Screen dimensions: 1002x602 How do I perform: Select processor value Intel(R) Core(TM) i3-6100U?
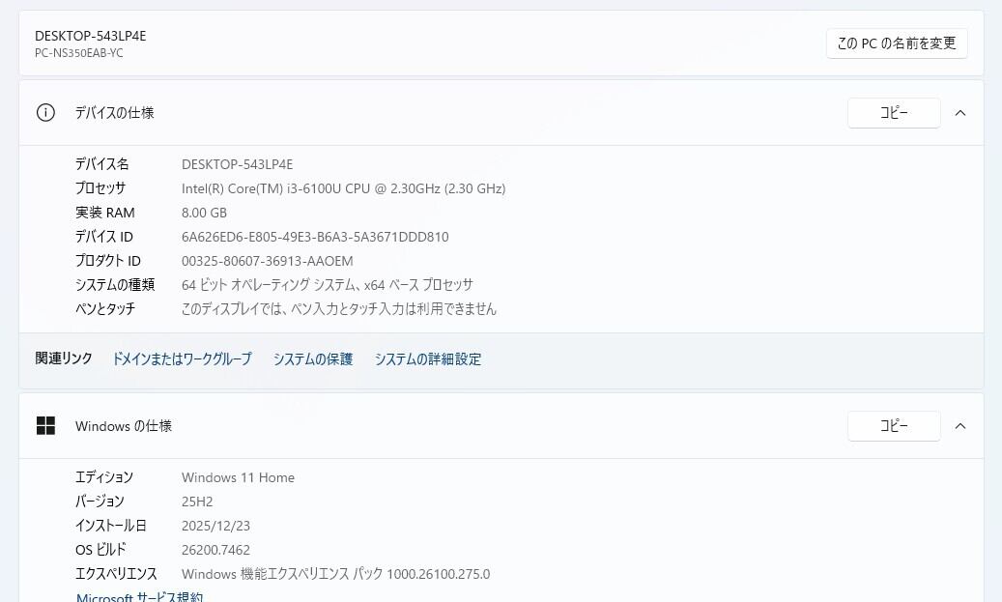point(344,189)
